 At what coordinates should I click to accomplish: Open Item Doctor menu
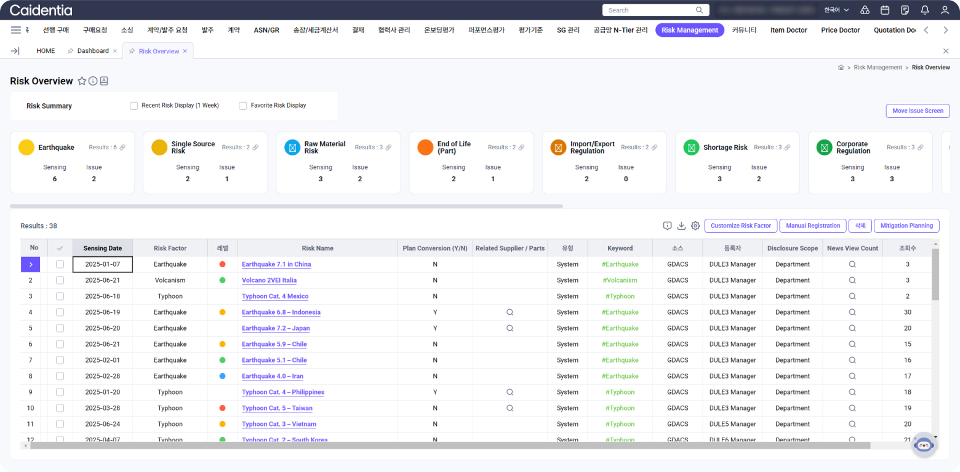(788, 30)
